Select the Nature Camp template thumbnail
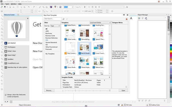This screenshot has width=172, height=107. tap(98, 61)
